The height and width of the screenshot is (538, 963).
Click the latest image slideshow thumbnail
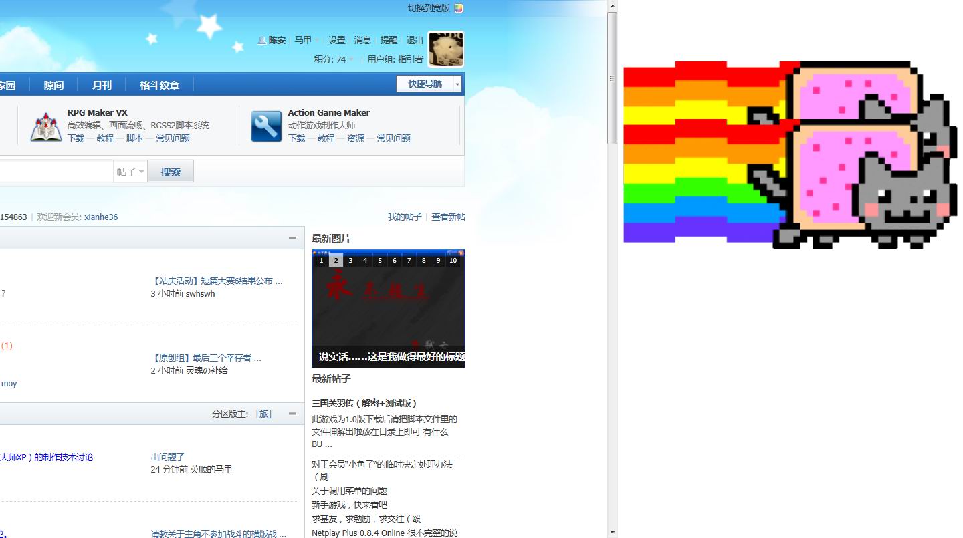(388, 308)
